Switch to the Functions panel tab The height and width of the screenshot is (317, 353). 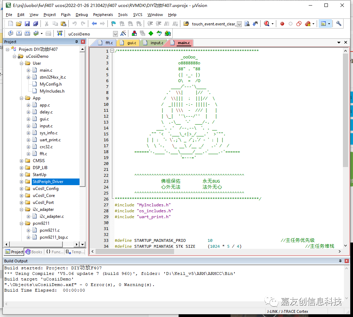(x=55, y=252)
